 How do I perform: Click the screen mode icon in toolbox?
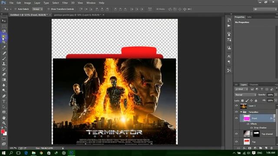click(4, 144)
